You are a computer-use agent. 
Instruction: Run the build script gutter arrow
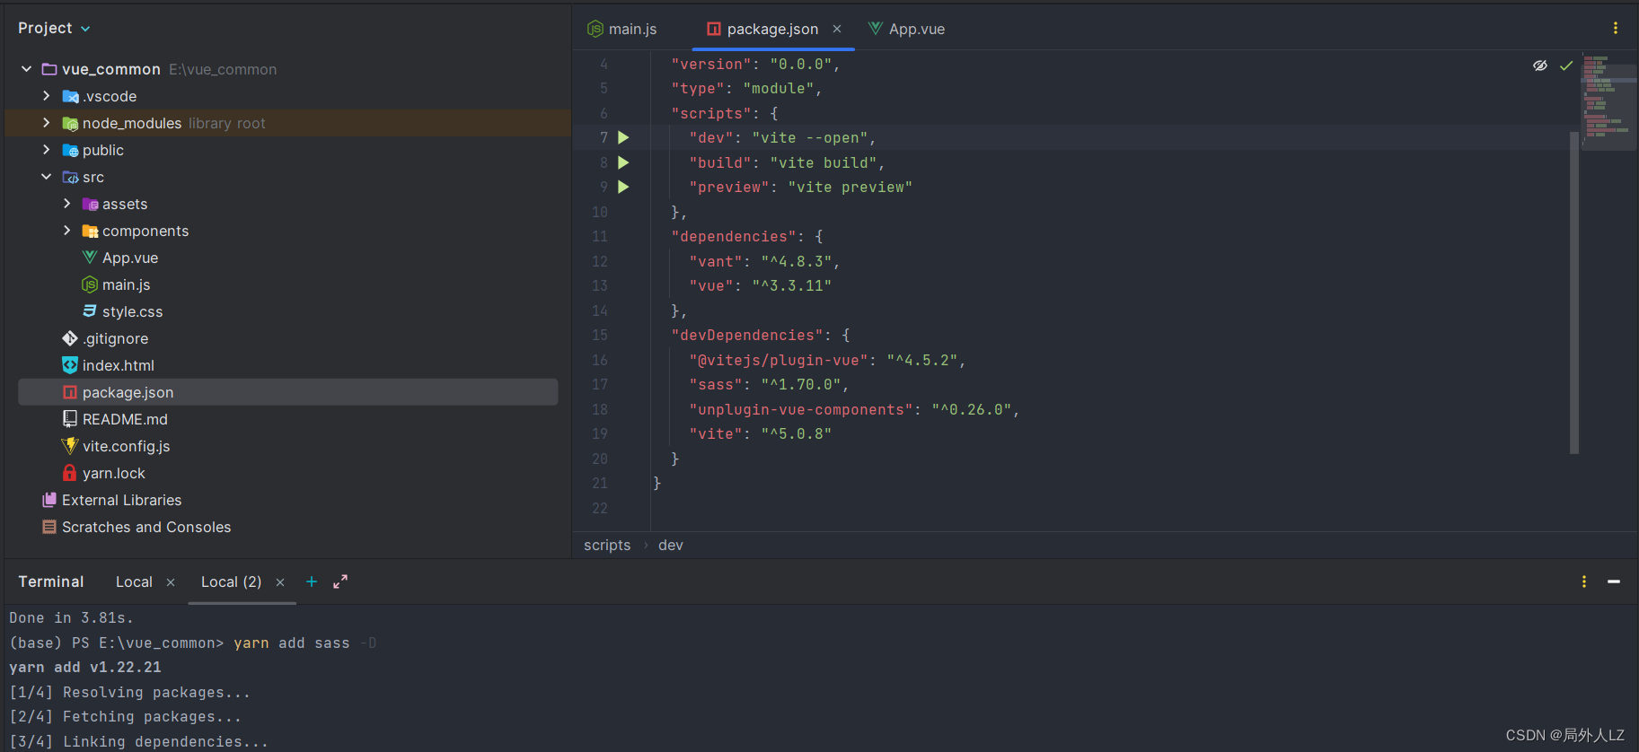pos(623,162)
